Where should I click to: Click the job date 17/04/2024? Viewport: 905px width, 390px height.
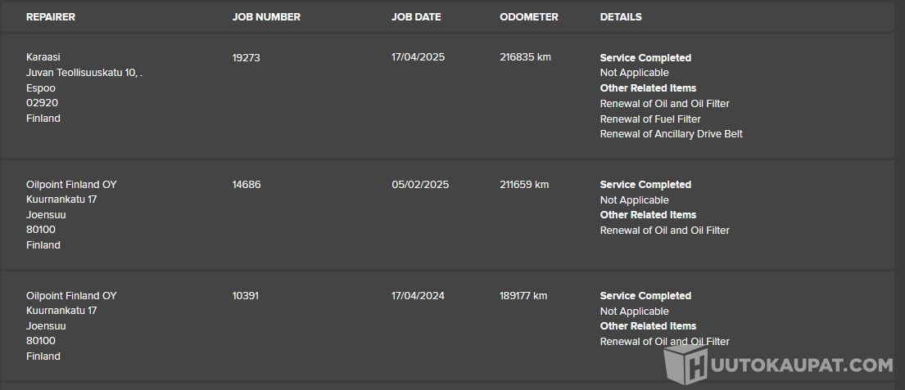419,296
